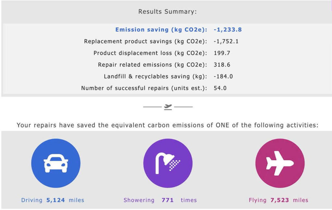This screenshot has width=332, height=210.
Task: Click the pink airplane flying icon
Action: point(280,163)
